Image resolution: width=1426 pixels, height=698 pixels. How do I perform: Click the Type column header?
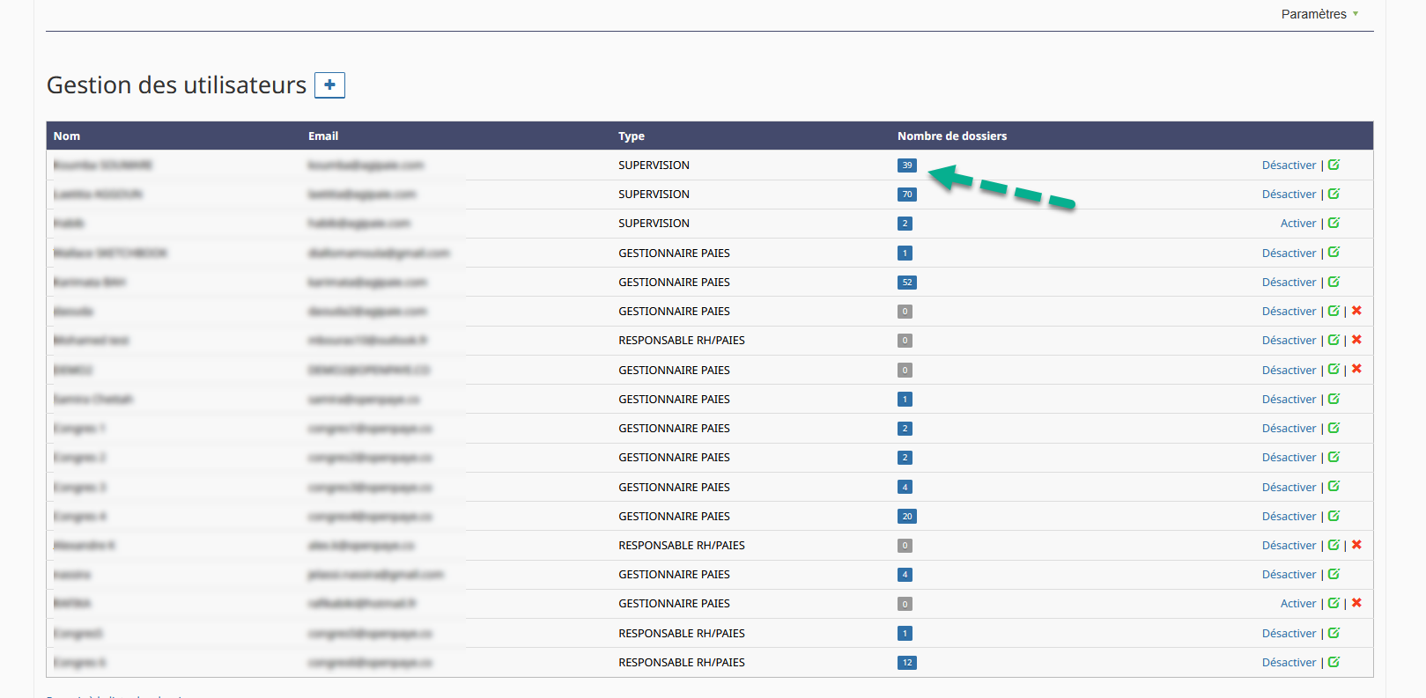pos(632,136)
